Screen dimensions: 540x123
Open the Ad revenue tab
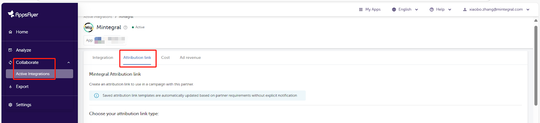(190, 57)
